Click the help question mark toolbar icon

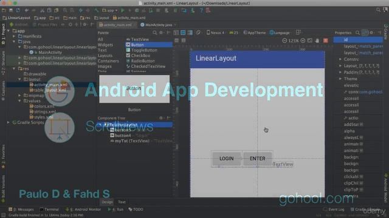point(201,10)
